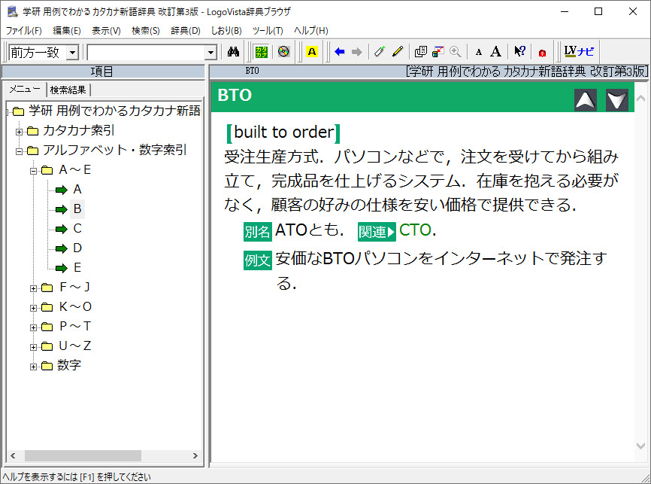The width and height of the screenshot is (651, 484).
Task: Switch to the 検索結果 tab
Action: pos(68,90)
